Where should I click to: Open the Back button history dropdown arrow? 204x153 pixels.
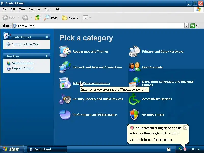click(x=18, y=18)
